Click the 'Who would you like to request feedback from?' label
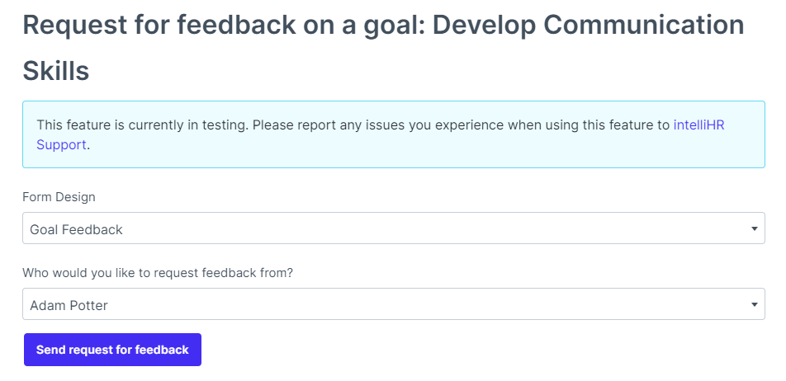Viewport: 786px width, 381px height. point(158,273)
